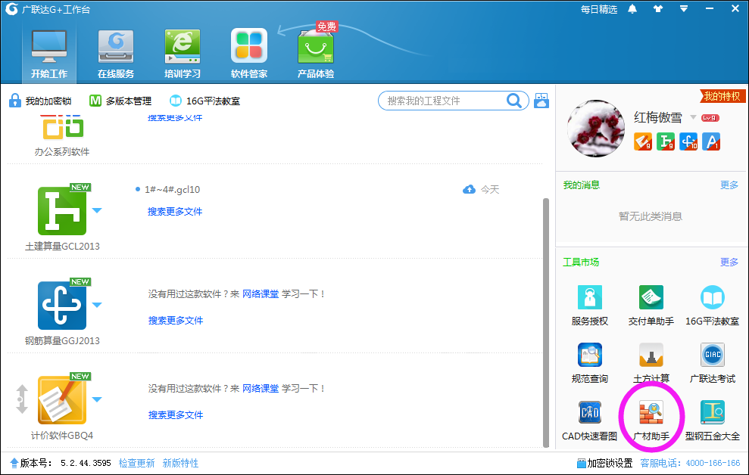Click the main list vertical scrollbar
This screenshot has height=475, width=749.
[x=546, y=322]
